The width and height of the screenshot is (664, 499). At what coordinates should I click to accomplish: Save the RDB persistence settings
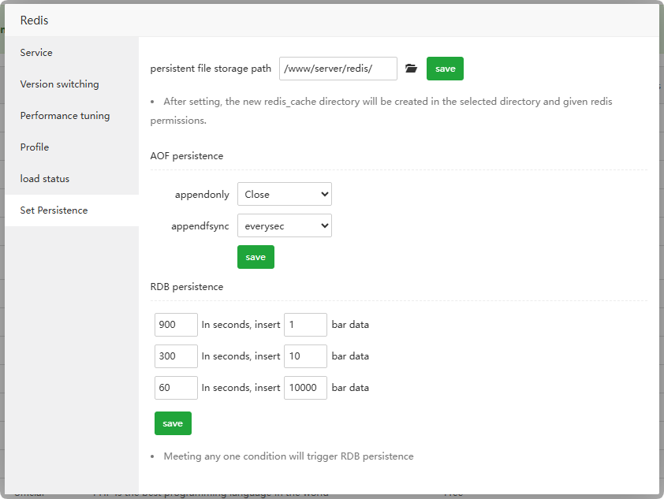coord(173,423)
